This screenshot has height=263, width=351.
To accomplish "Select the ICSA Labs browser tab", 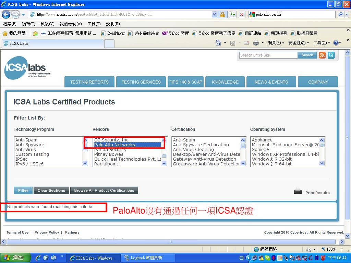I will coord(53,43).
